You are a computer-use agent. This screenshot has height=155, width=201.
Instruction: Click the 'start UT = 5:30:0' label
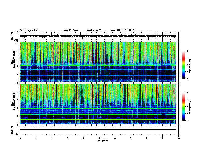coord(123,30)
